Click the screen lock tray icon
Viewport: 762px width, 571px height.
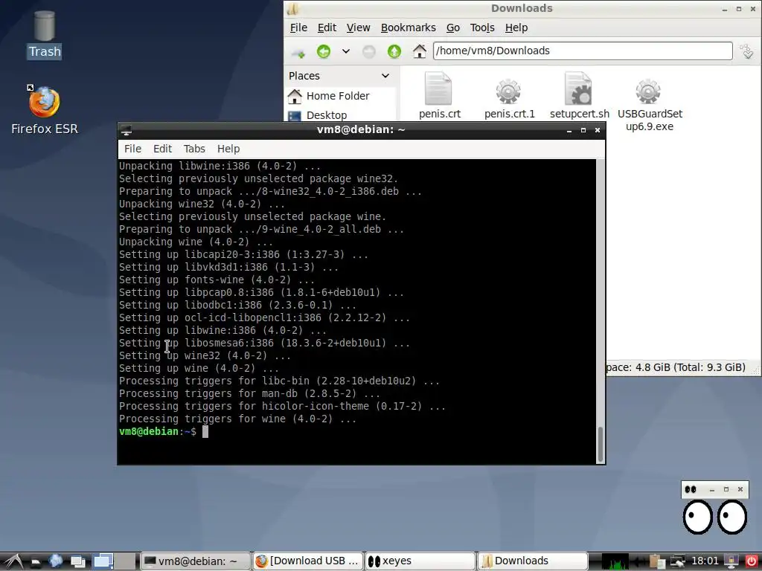pyautogui.click(x=731, y=562)
